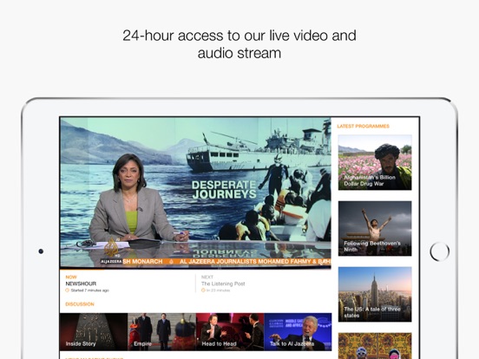
Task: Click the clock icon under Newshour
Action: 67,290
